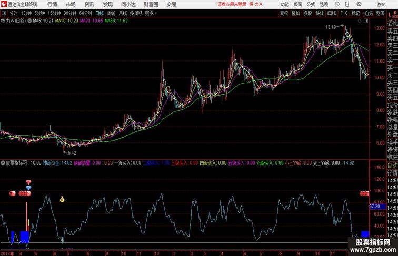Click the 通达信 app logo icon
The image size is (398, 256).
[x=4, y=4]
